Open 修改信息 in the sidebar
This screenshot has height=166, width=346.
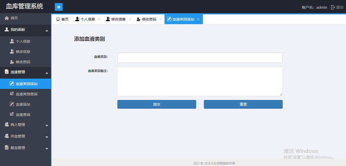[25, 51]
